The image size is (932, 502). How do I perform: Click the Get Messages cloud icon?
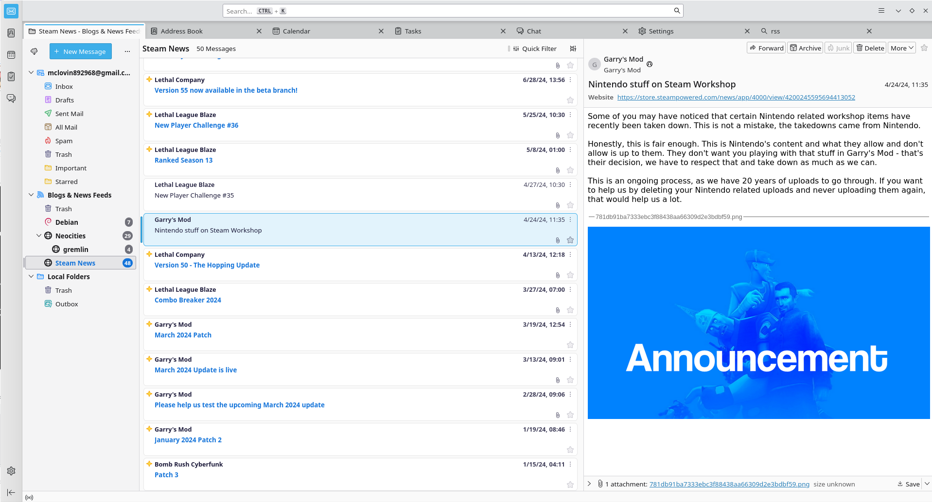click(x=34, y=51)
